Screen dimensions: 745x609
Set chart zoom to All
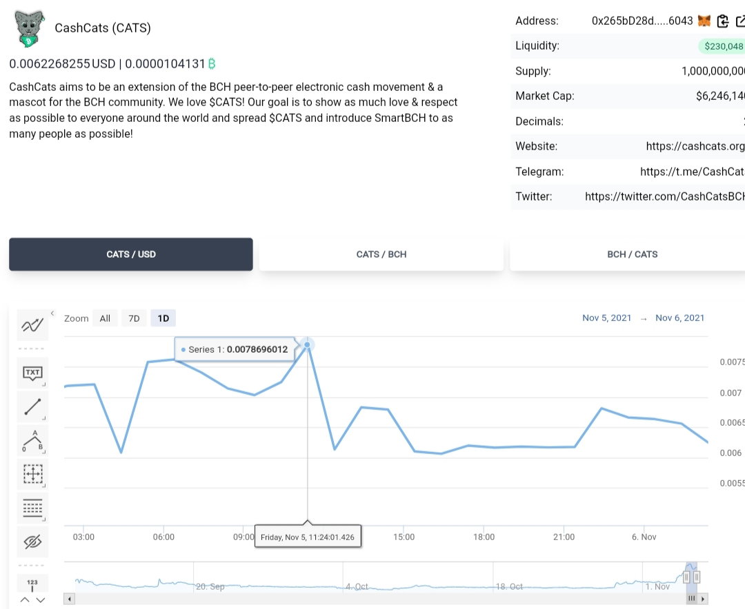(x=105, y=318)
